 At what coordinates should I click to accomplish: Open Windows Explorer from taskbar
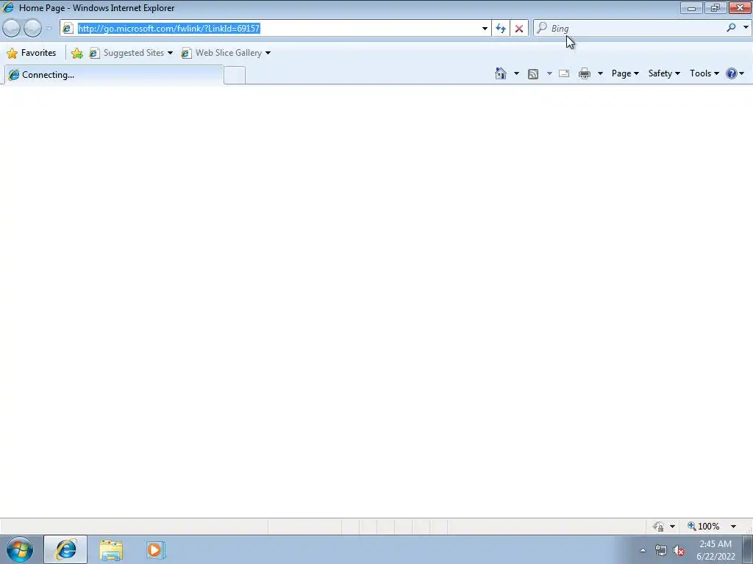(111, 550)
